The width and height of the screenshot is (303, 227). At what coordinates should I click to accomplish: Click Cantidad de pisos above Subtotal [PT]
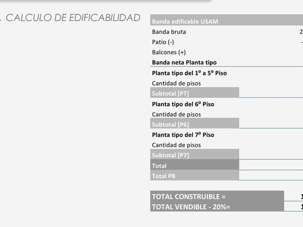coord(176,83)
